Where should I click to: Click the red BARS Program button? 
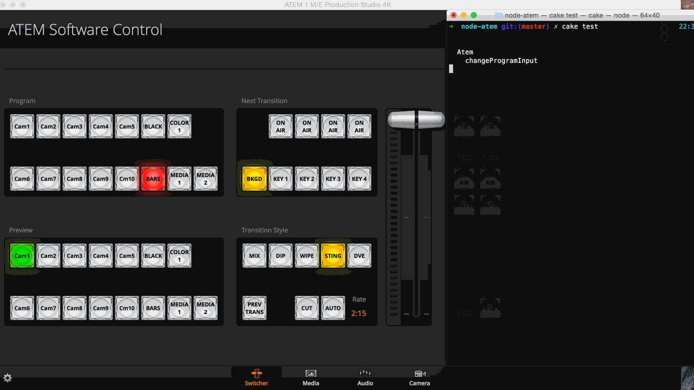click(153, 179)
